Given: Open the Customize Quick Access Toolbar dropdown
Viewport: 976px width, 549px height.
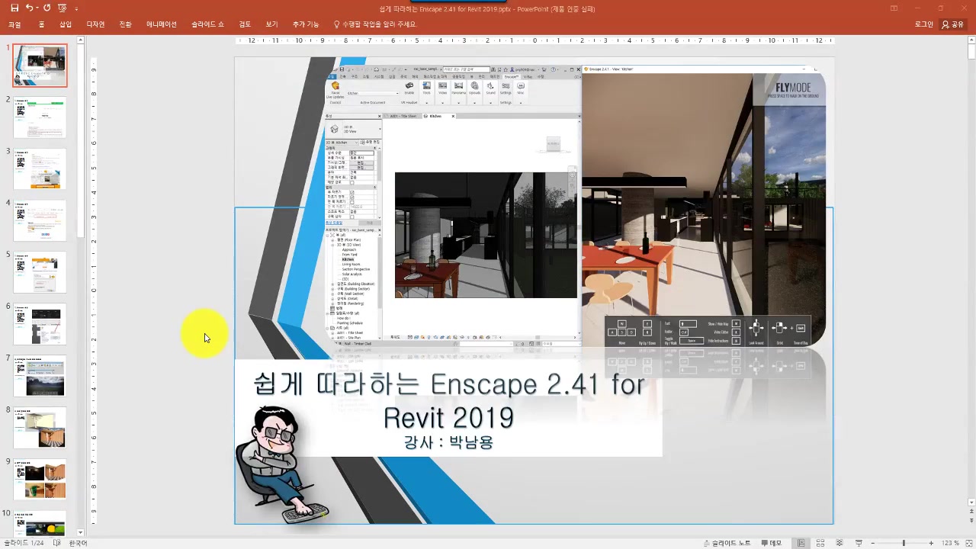Looking at the screenshot, I should pyautogui.click(x=76, y=8).
